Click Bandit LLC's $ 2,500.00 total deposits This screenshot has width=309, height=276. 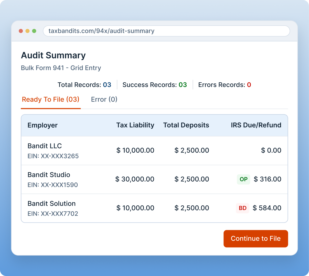tap(192, 150)
